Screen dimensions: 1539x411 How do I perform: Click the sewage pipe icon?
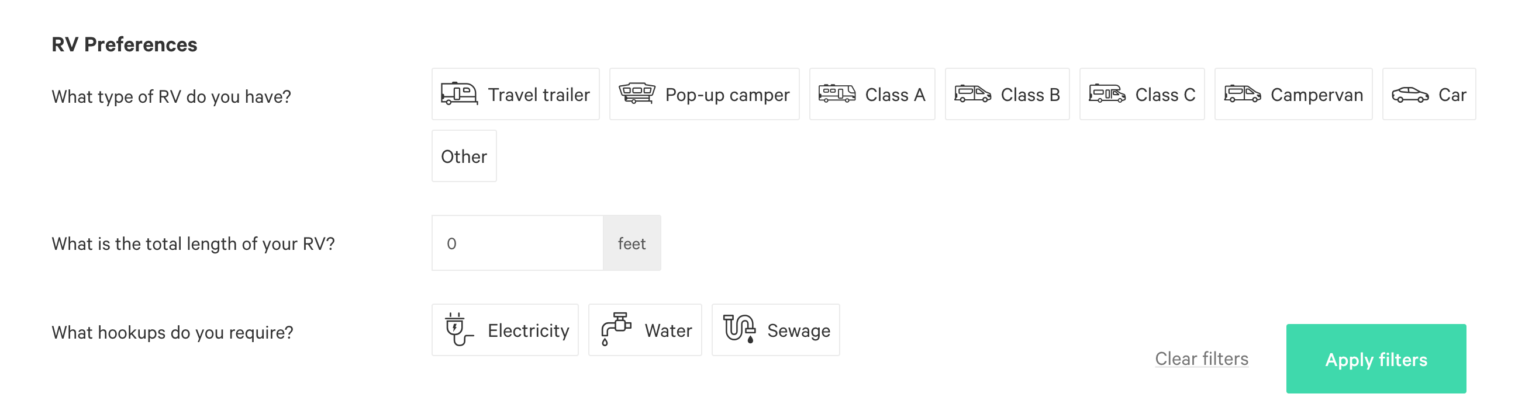pos(740,329)
